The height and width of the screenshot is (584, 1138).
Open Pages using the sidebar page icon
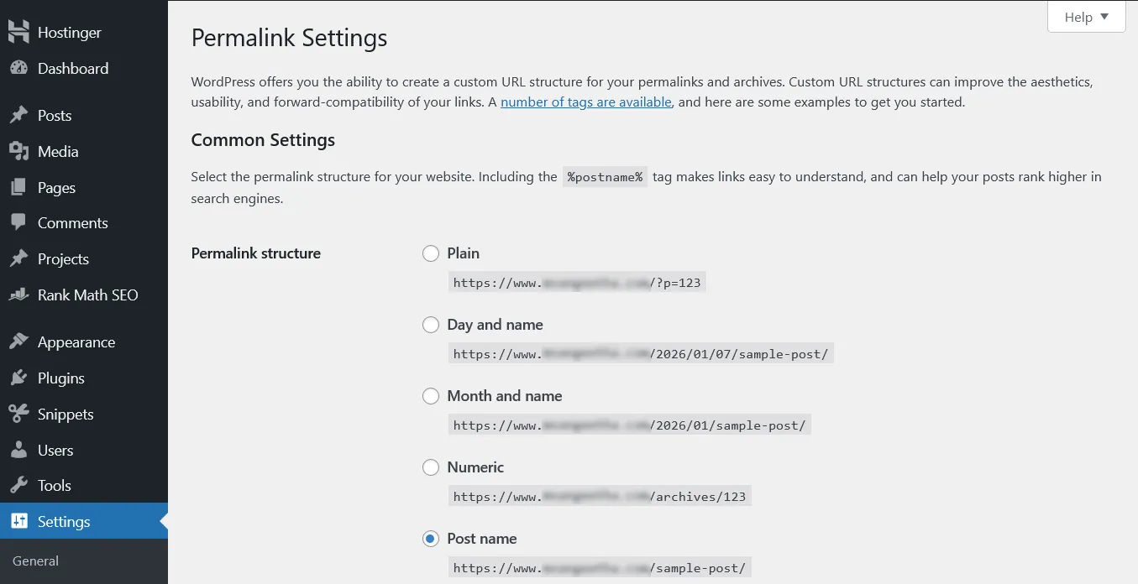18,187
